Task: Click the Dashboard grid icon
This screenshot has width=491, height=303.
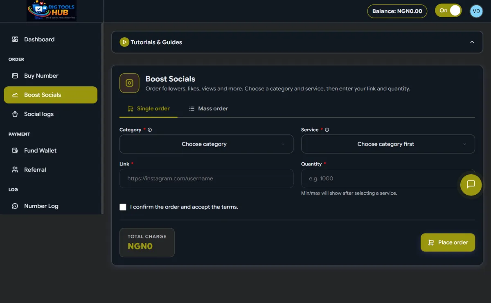Action: pos(15,39)
